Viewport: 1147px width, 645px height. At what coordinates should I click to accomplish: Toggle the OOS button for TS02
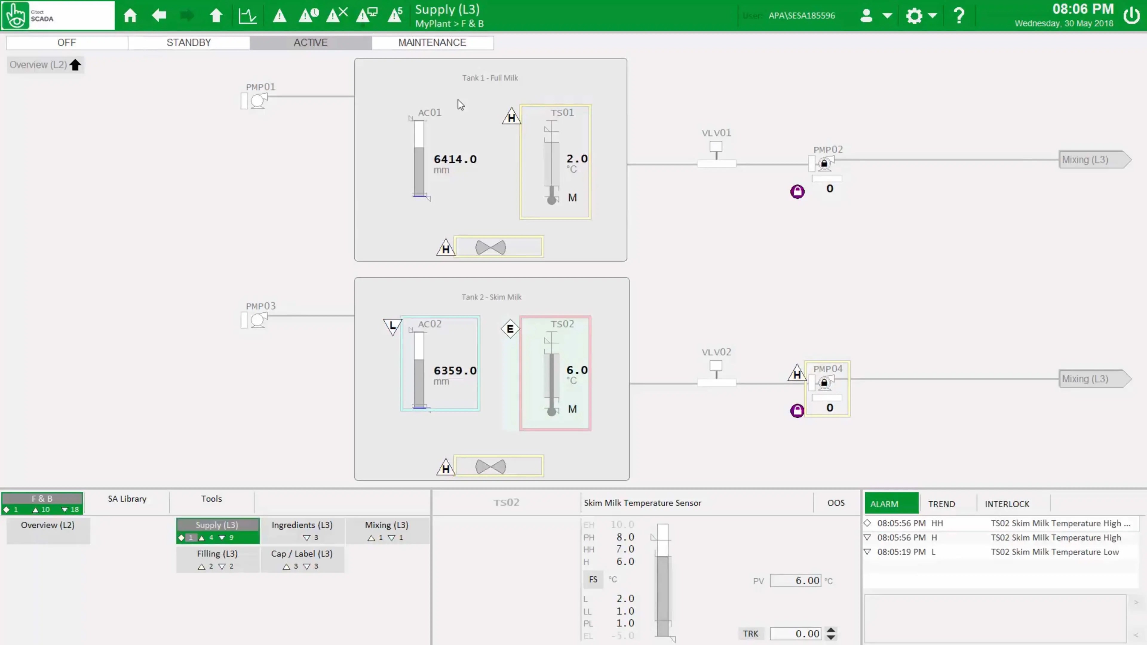pos(836,503)
